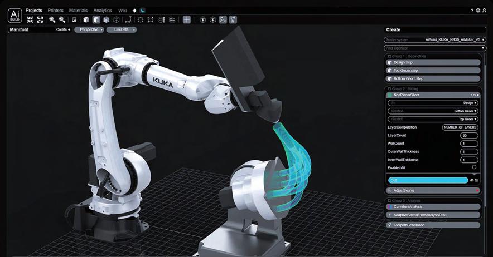Open the Perspective view dropdown

(89, 29)
